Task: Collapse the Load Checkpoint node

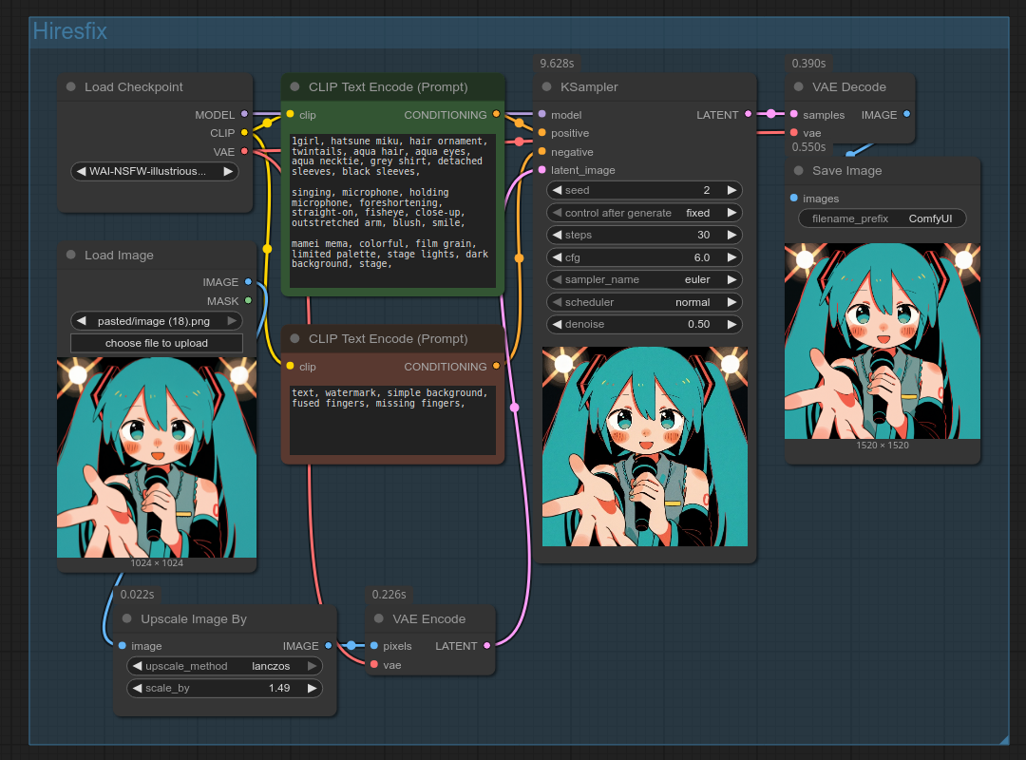Action: (x=70, y=86)
